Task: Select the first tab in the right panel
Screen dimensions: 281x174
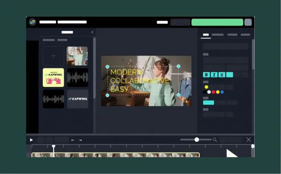Action: pyautogui.click(x=206, y=35)
